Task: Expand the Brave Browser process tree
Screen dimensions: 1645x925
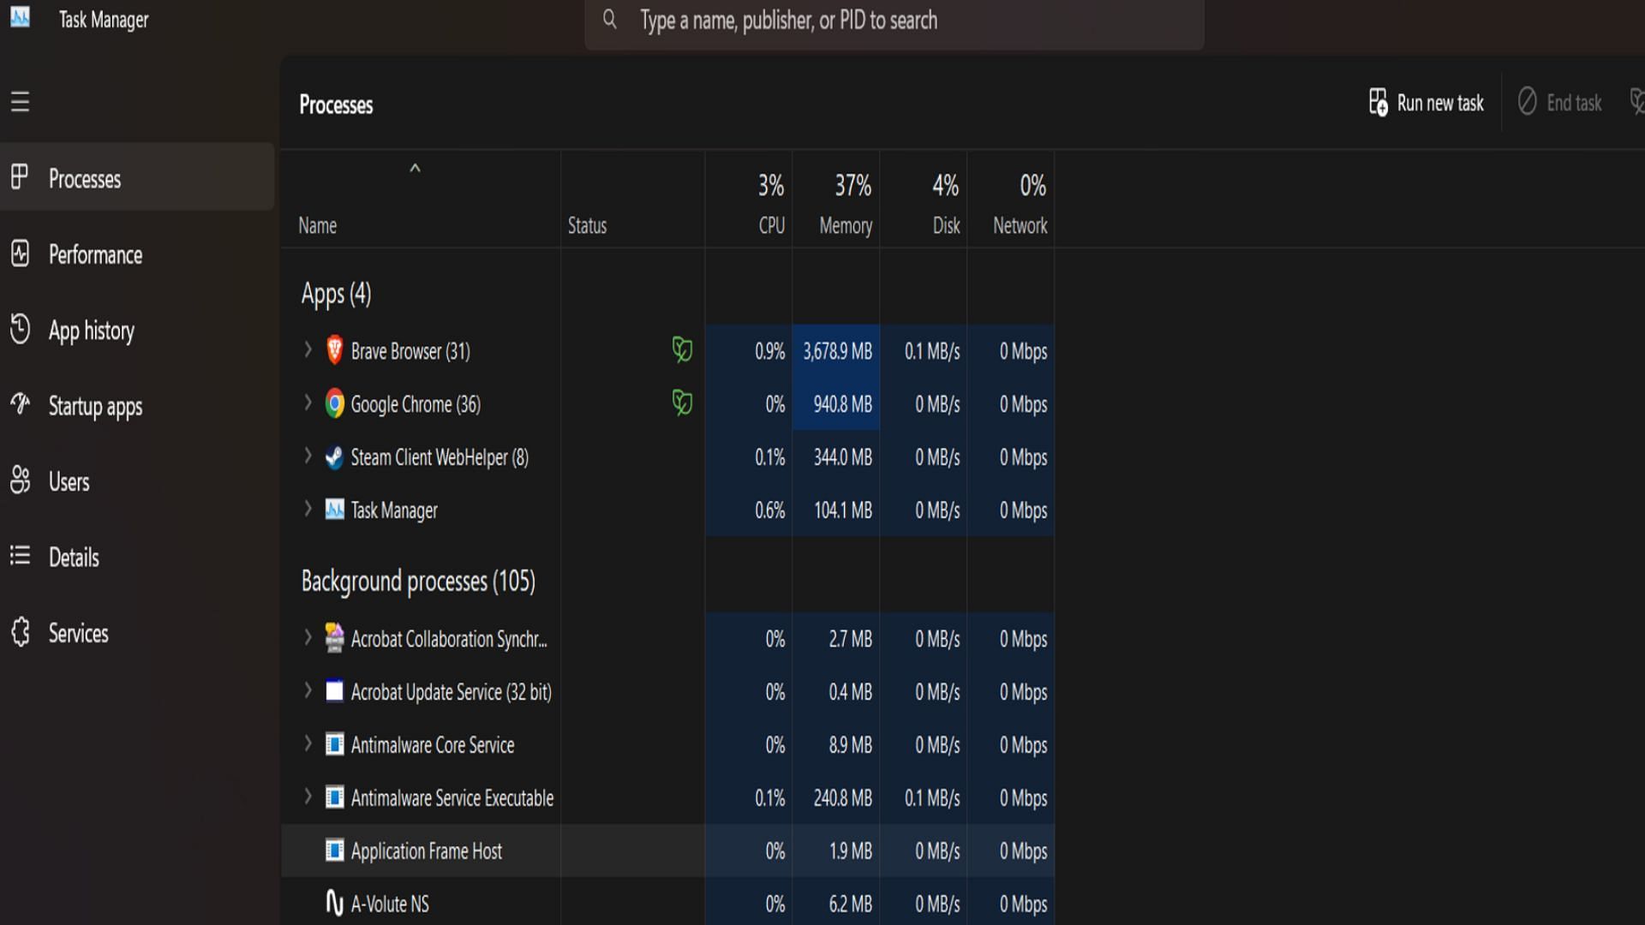Action: coord(308,351)
